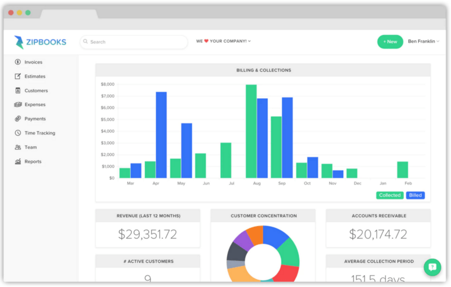Image resolution: width=451 pixels, height=287 pixels.
Task: Click the Customers icon in sidebar
Action: coord(18,90)
